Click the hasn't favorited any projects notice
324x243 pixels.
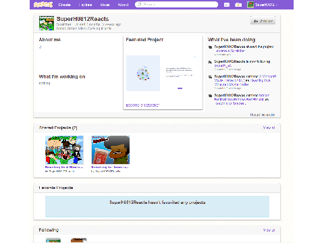click(x=157, y=207)
